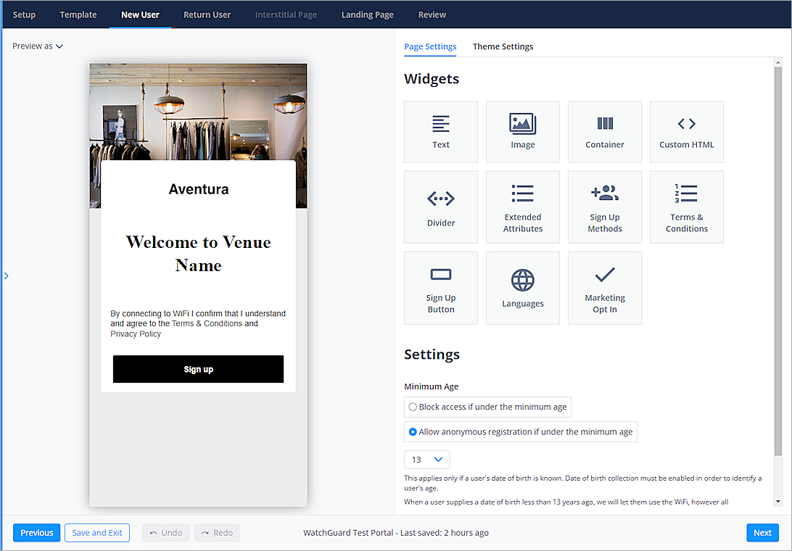Select the Container widget
Viewport: 792px width, 551px height.
point(604,131)
